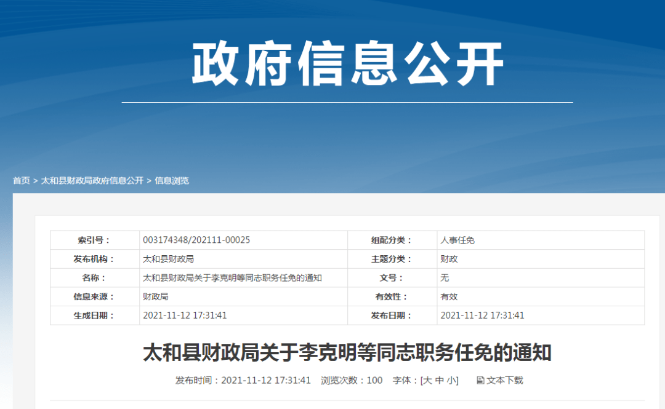Set font size to 中

(x=440, y=380)
